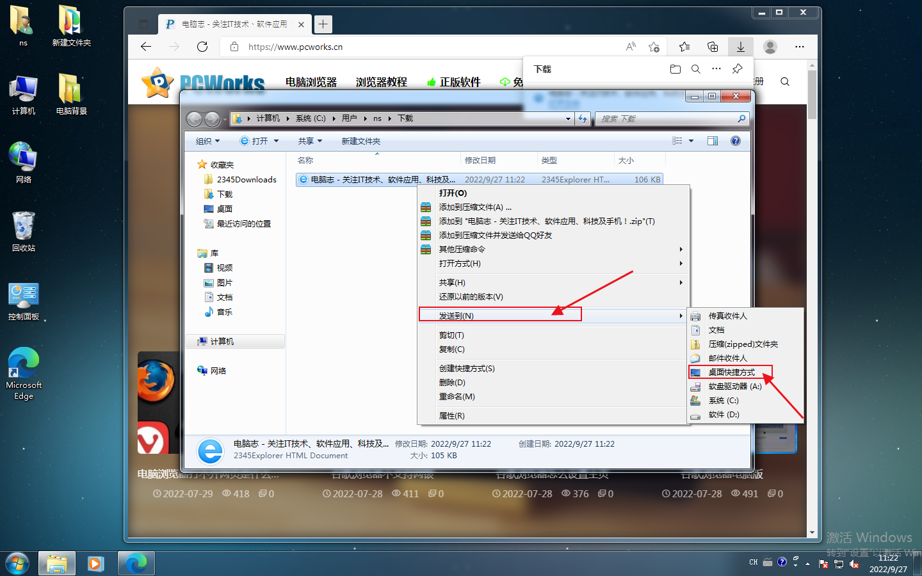This screenshot has height=576, width=922.
Task: Open Edge Settings and more menu
Action: pos(800,47)
